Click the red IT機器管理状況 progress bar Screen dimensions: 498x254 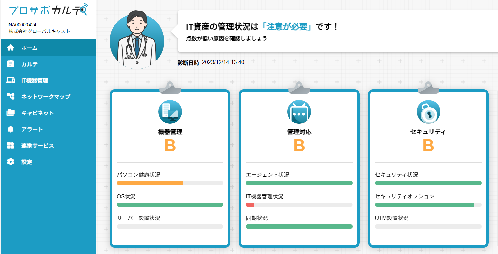pyautogui.click(x=250, y=205)
